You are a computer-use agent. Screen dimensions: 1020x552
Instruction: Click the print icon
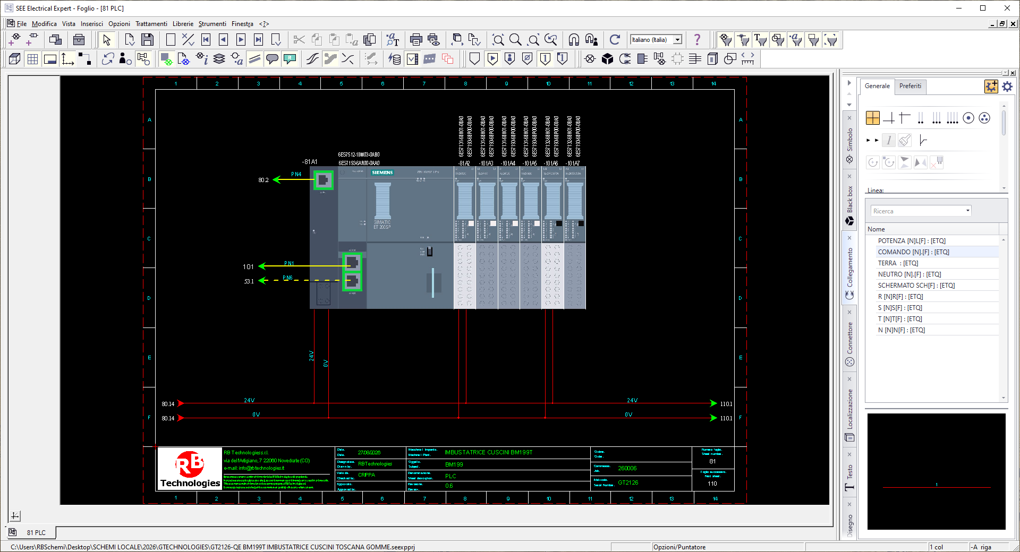tap(416, 40)
